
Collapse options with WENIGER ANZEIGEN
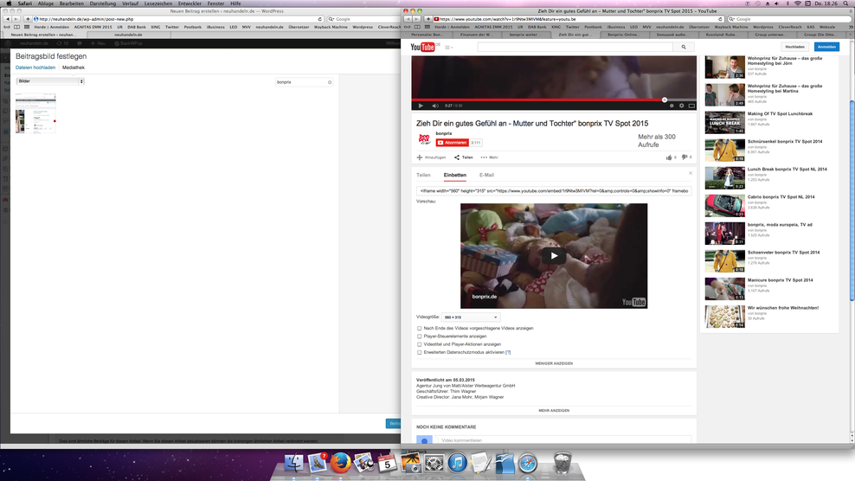[x=554, y=363]
